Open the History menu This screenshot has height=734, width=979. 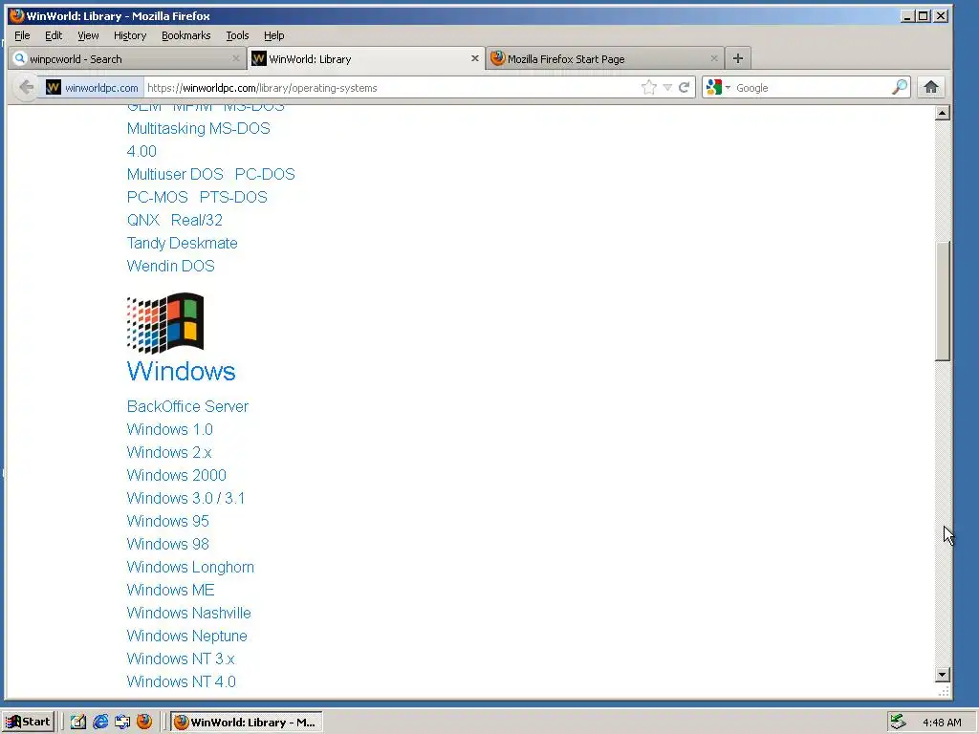click(130, 35)
